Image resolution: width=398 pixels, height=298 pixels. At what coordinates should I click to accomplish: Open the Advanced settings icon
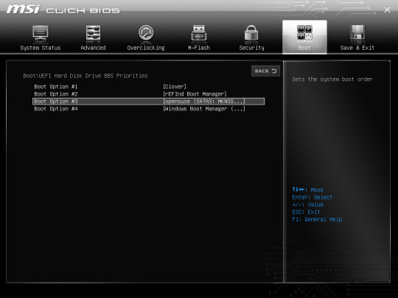click(x=93, y=33)
